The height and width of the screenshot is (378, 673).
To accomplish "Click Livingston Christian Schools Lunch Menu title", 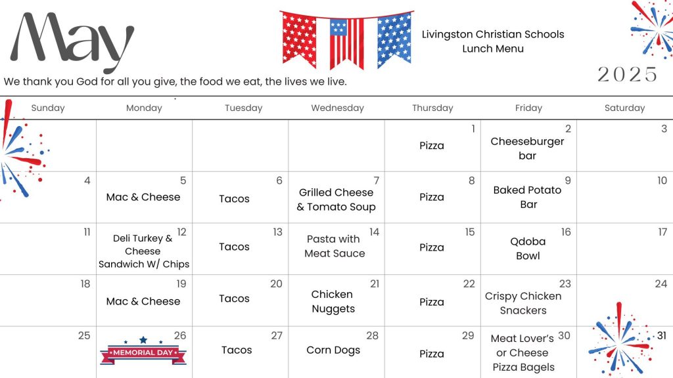I will click(493, 41).
